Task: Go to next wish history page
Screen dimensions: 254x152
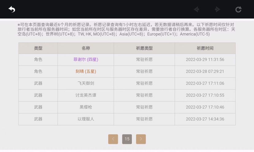Action: pyautogui.click(x=141, y=139)
